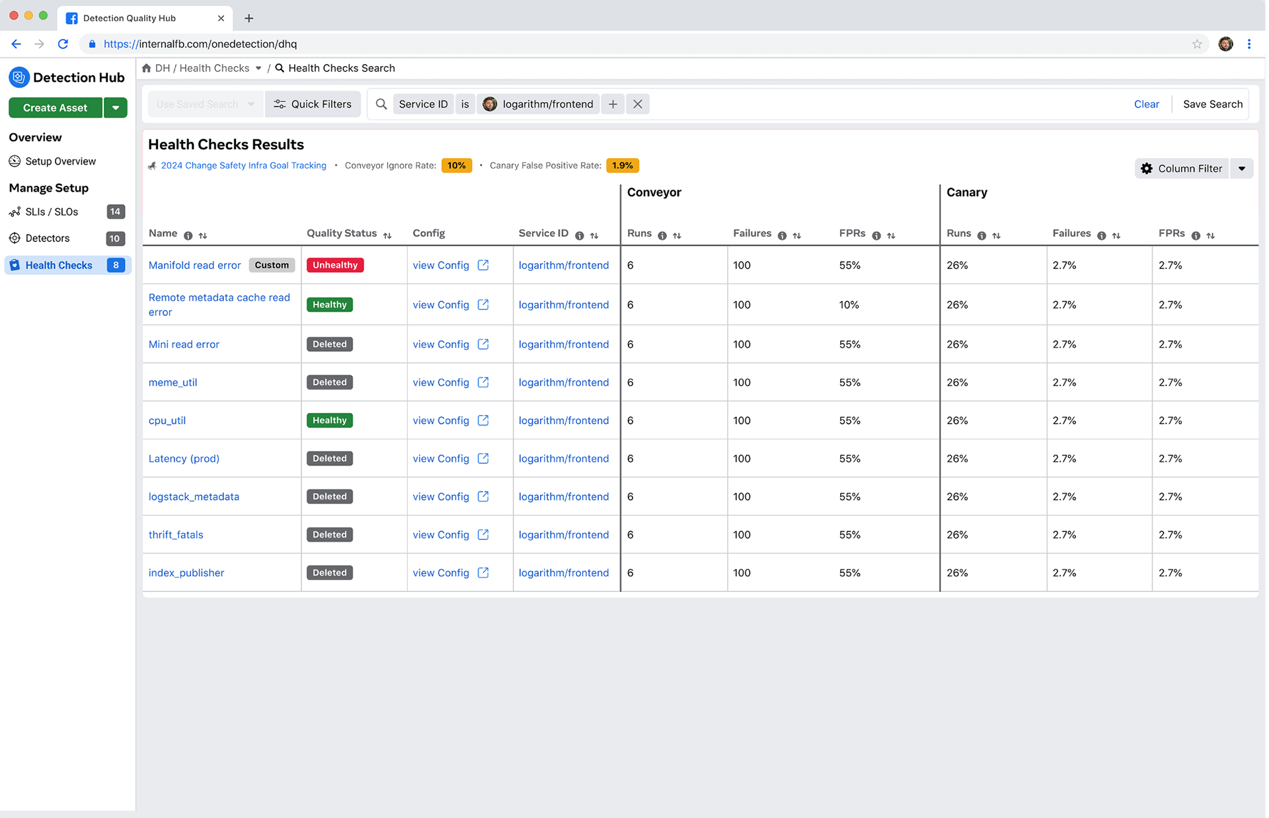Click info icon next to Service ID column

580,236
